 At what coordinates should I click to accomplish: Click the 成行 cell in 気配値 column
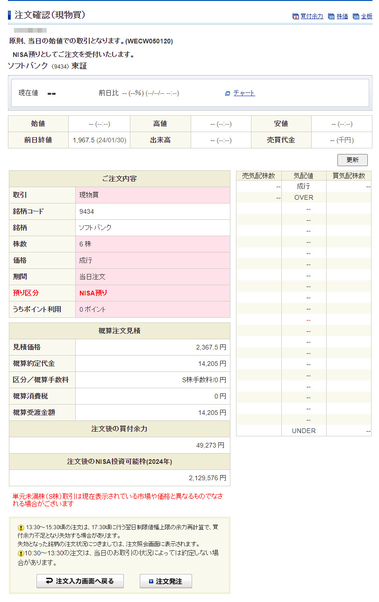pos(304,186)
